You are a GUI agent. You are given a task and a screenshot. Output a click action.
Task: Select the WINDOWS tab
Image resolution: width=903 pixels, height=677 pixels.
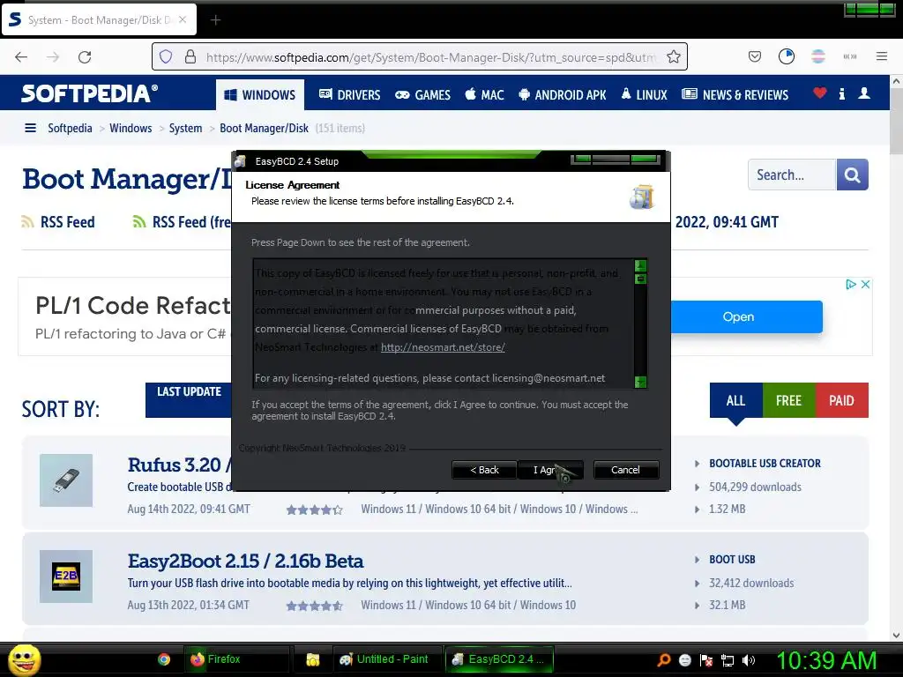(260, 95)
